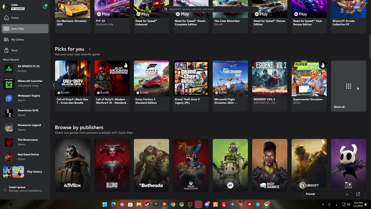Open the Store sidebar item
371x209 pixels.
click(25, 51)
